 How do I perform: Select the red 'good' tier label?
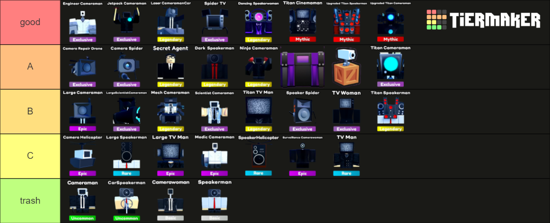[x=30, y=22]
